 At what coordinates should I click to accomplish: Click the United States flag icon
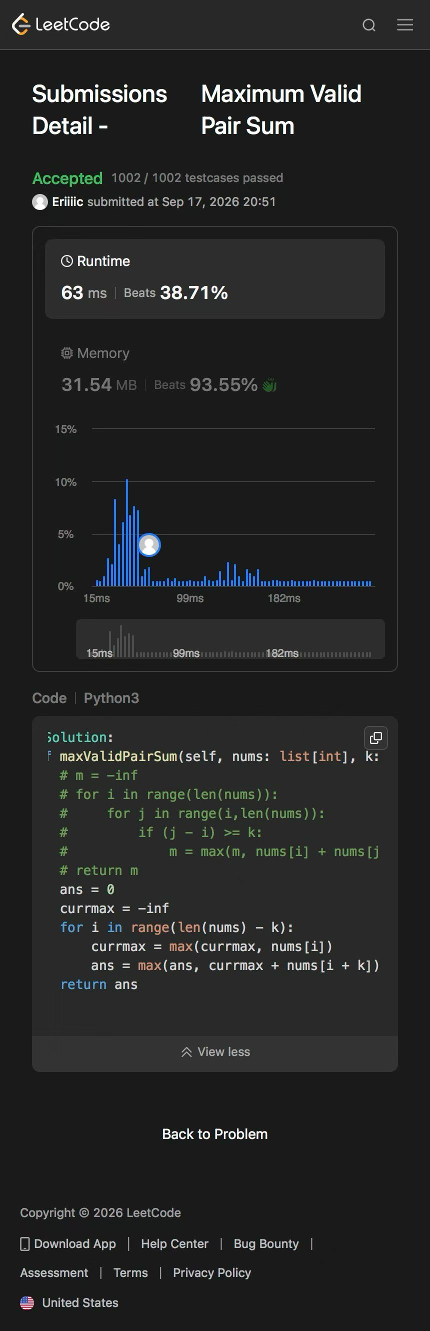click(x=27, y=1302)
